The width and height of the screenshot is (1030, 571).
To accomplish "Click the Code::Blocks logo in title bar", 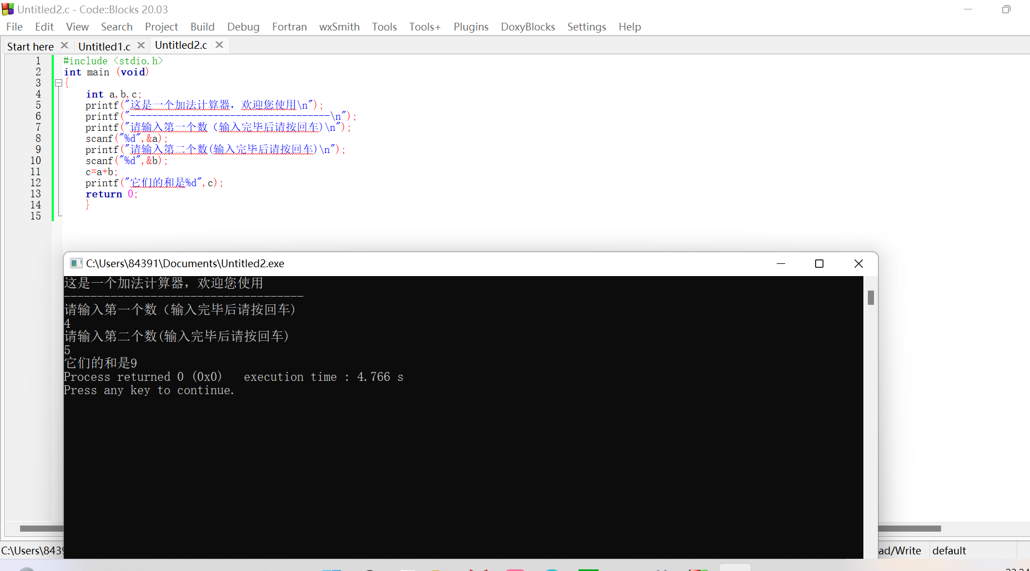I will pyautogui.click(x=8, y=9).
